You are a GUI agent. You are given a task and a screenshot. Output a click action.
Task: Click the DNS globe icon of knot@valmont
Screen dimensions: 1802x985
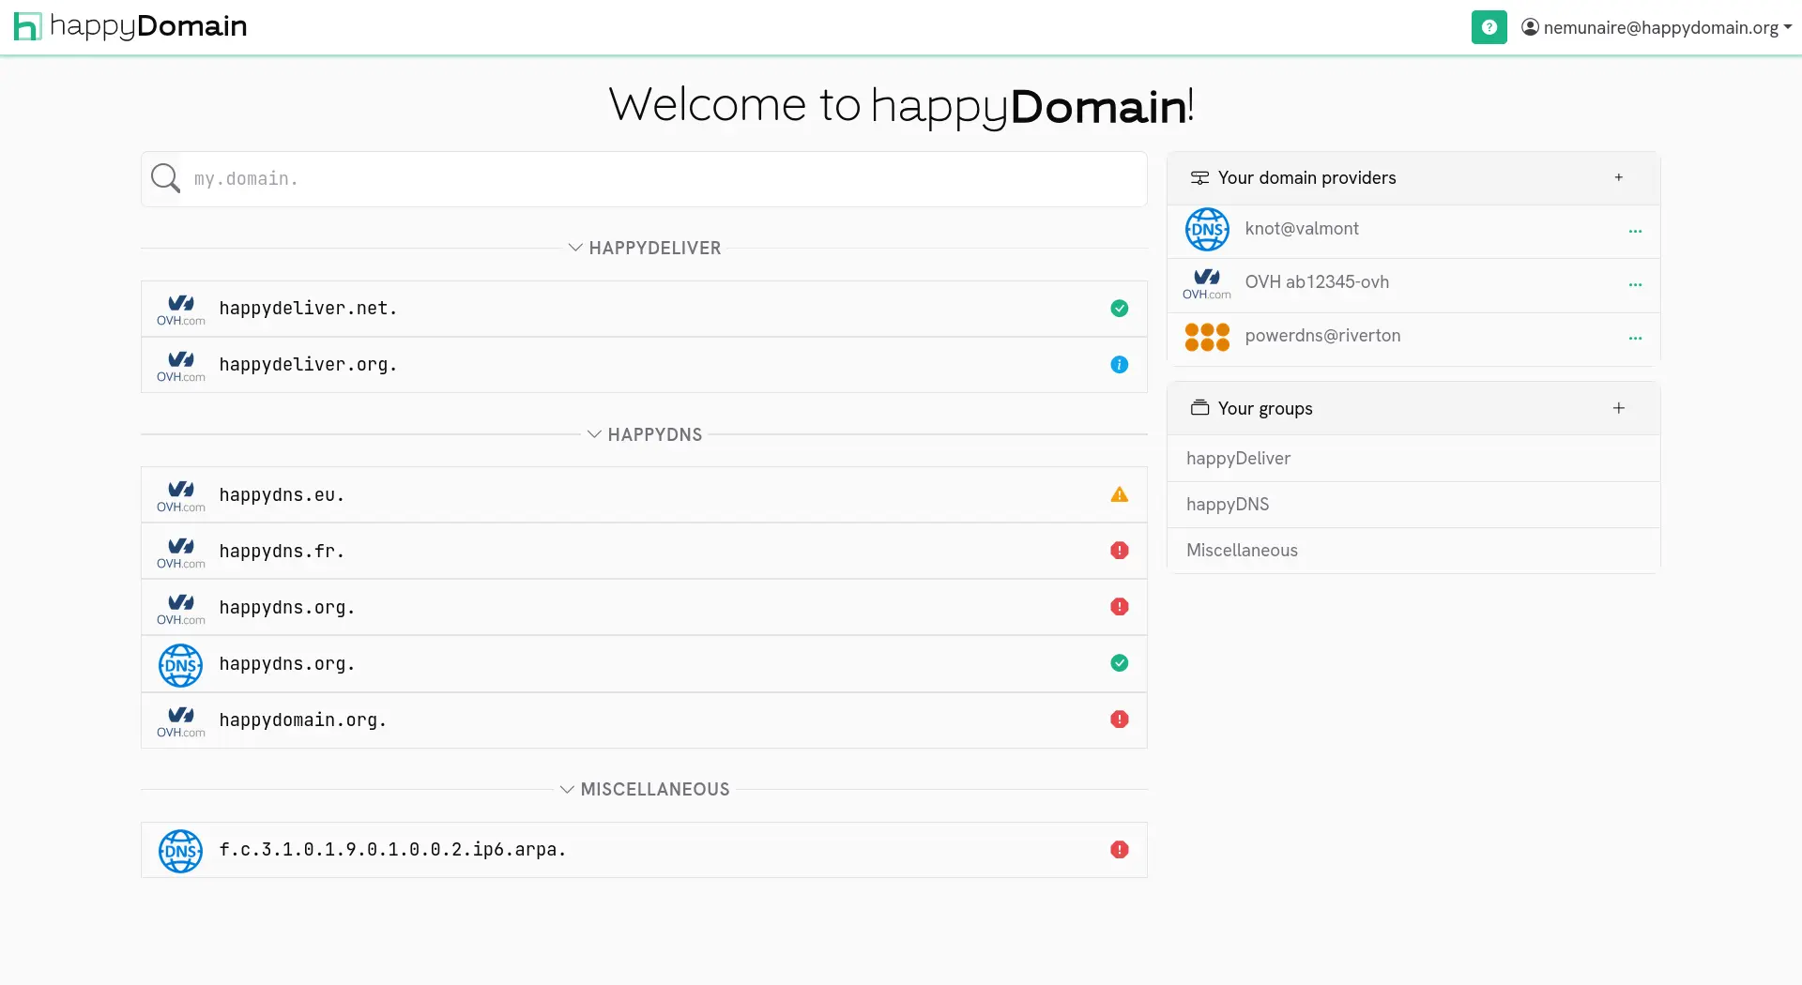pyautogui.click(x=1207, y=230)
